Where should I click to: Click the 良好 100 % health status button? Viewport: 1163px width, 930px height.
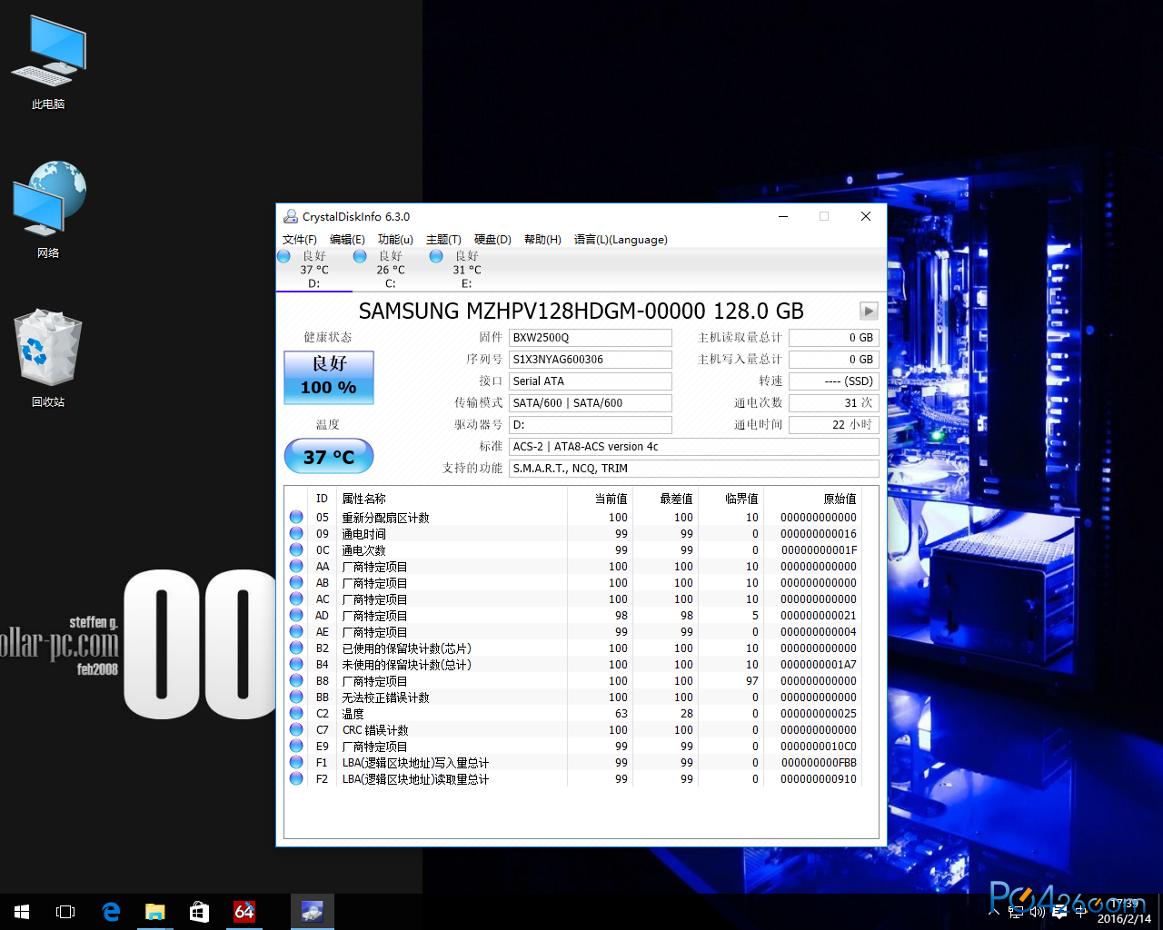329,377
